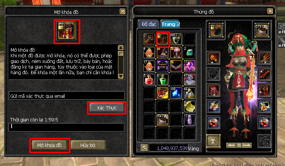Screen dimensions: 285x166
Task: Click the golden scroll item
Action: 189,106
